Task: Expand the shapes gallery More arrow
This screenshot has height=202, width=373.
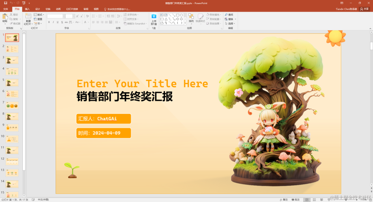Action: coord(185,23)
